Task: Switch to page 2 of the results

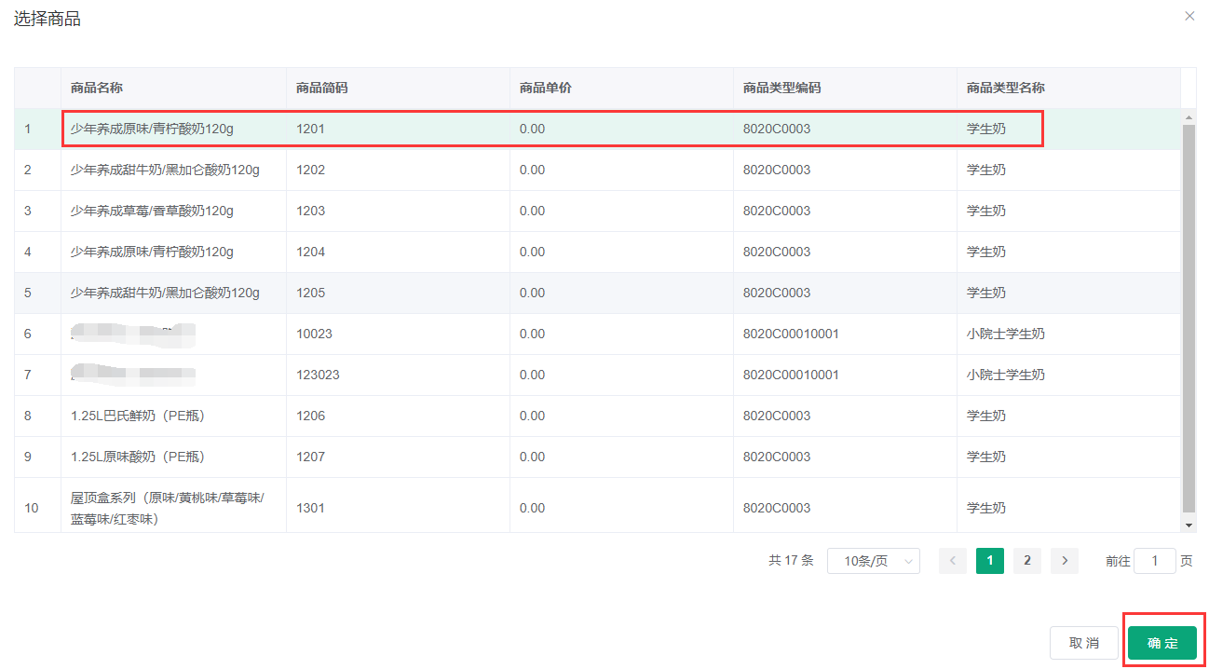Action: [x=1026, y=560]
